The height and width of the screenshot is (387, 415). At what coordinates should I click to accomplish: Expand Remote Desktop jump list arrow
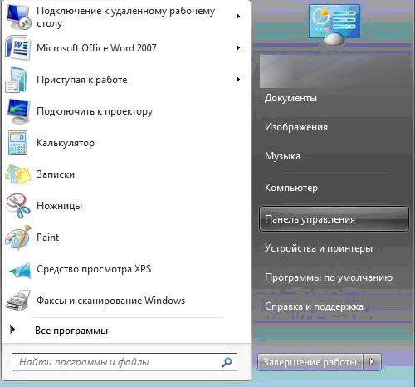[238, 17]
